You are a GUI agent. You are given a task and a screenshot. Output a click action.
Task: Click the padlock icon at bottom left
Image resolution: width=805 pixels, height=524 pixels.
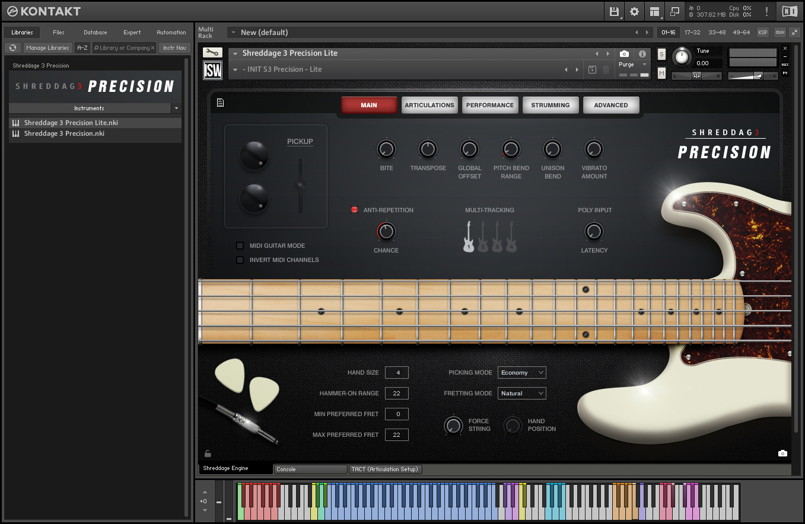(208, 454)
